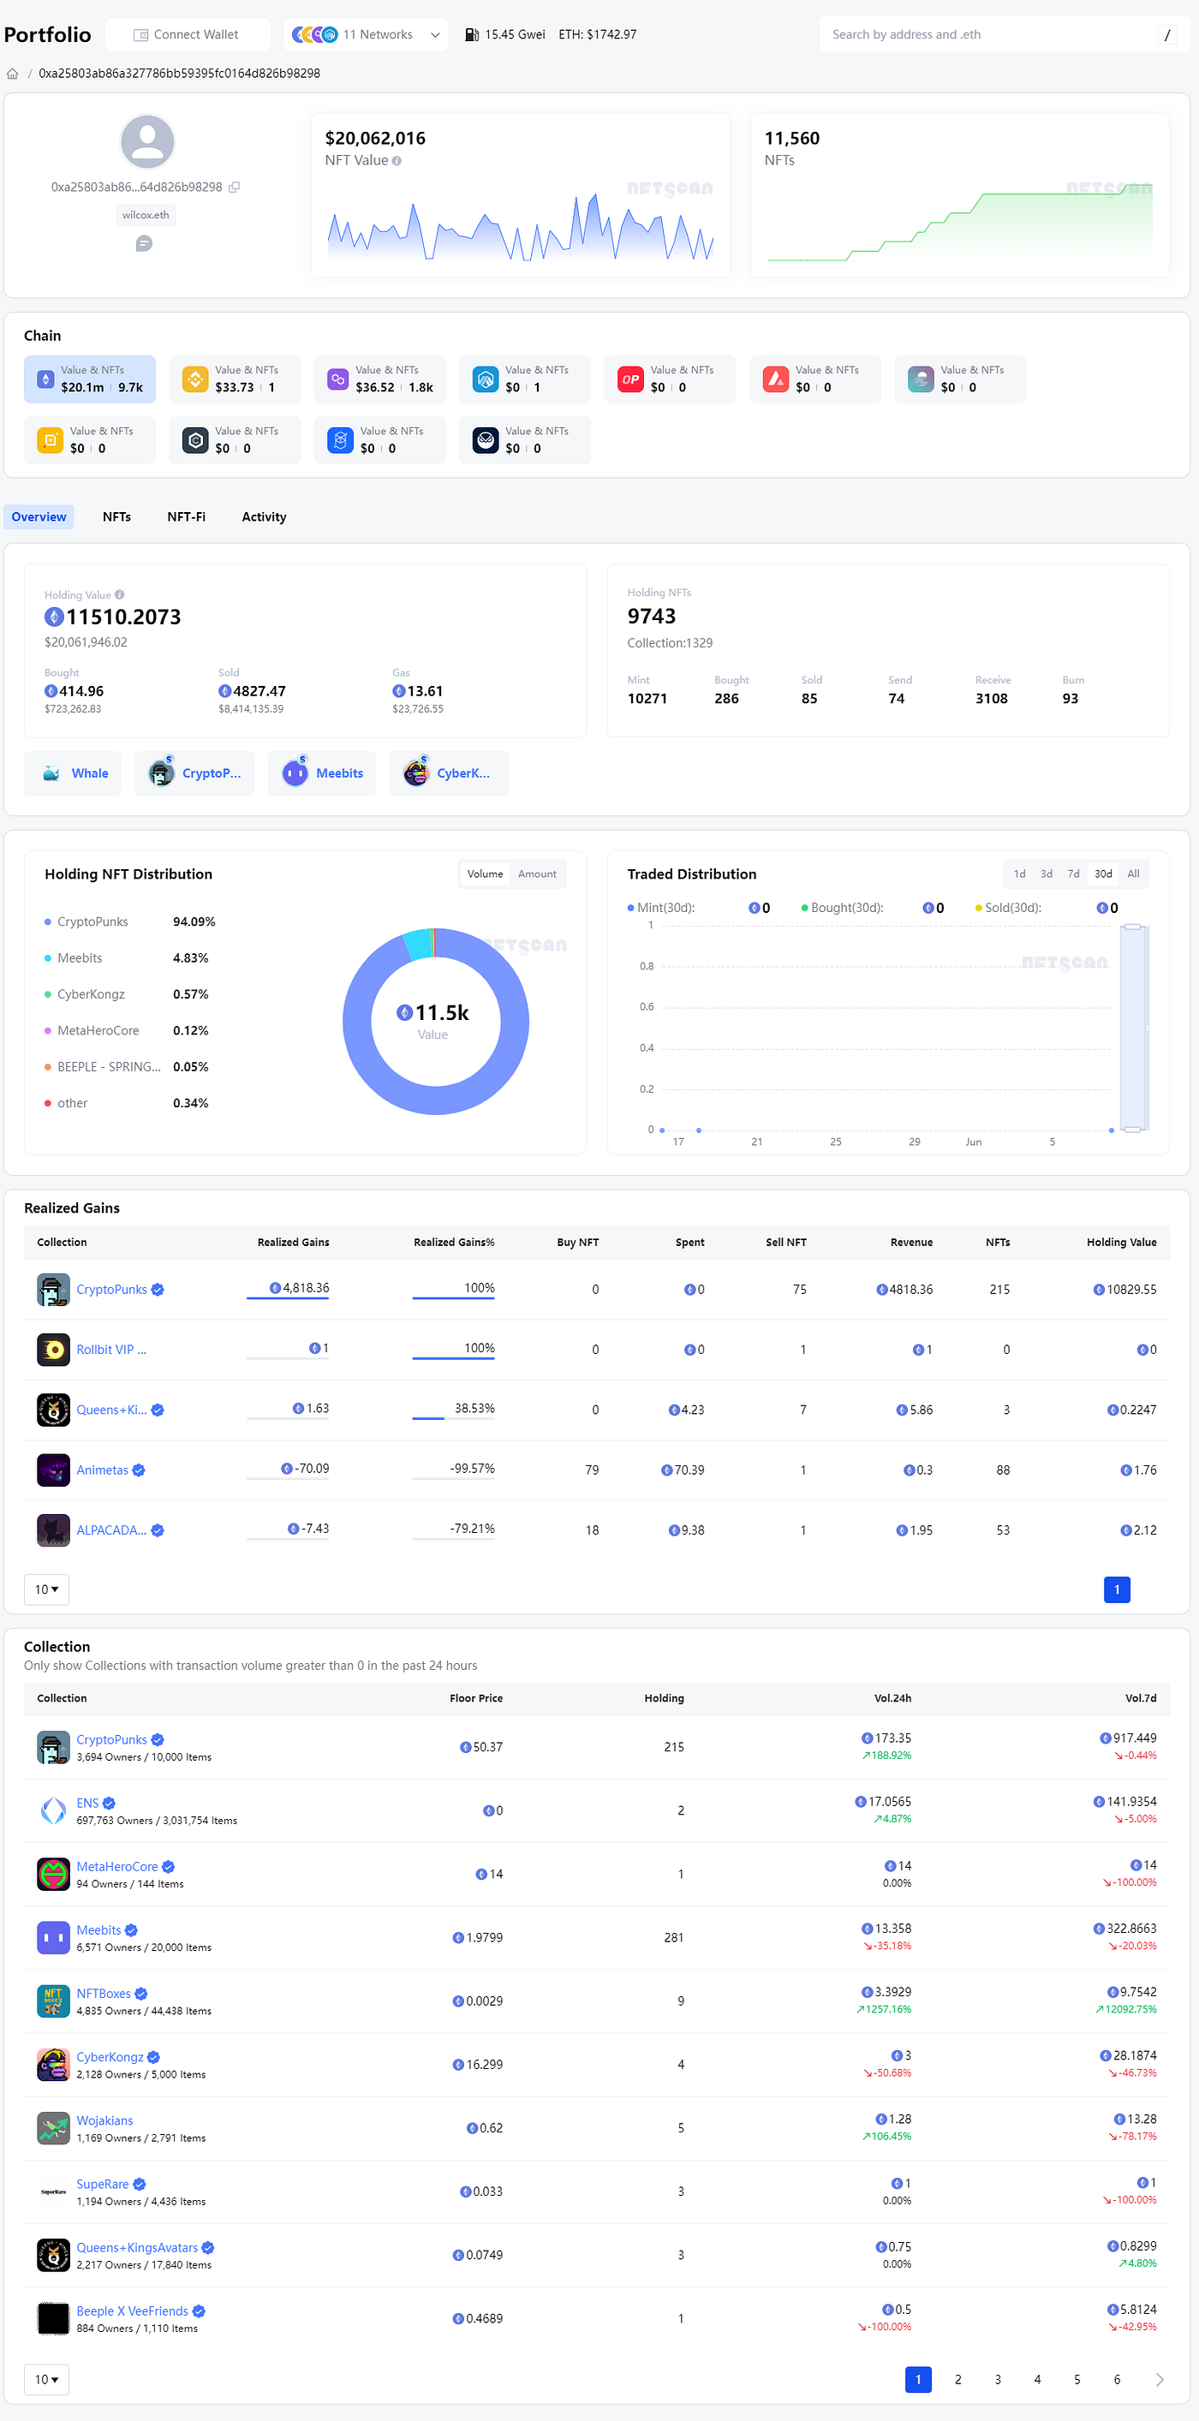Switch to the Overview tab
Image resolution: width=1199 pixels, height=2421 pixels.
point(39,517)
